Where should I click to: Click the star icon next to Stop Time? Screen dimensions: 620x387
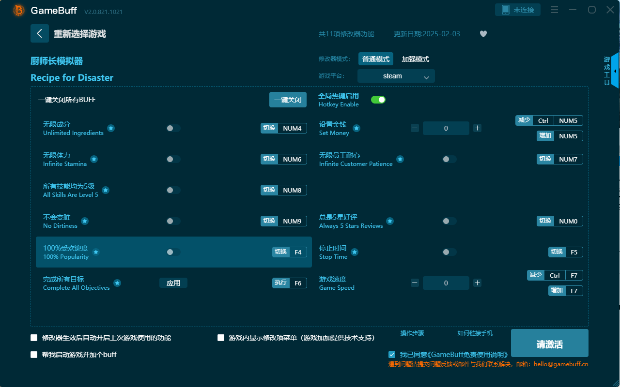pyautogui.click(x=356, y=252)
